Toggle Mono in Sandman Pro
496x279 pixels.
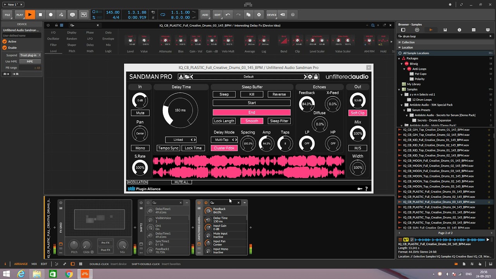pyautogui.click(x=140, y=148)
